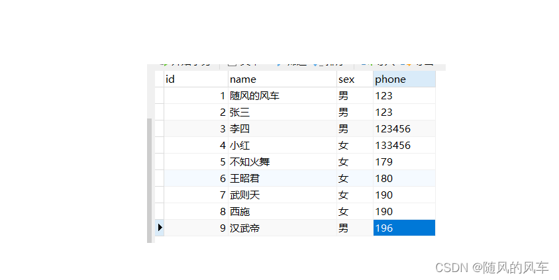The width and height of the screenshot is (559, 280).
Task: Click sex cell '女' in 西施's row
Action: 355,212
